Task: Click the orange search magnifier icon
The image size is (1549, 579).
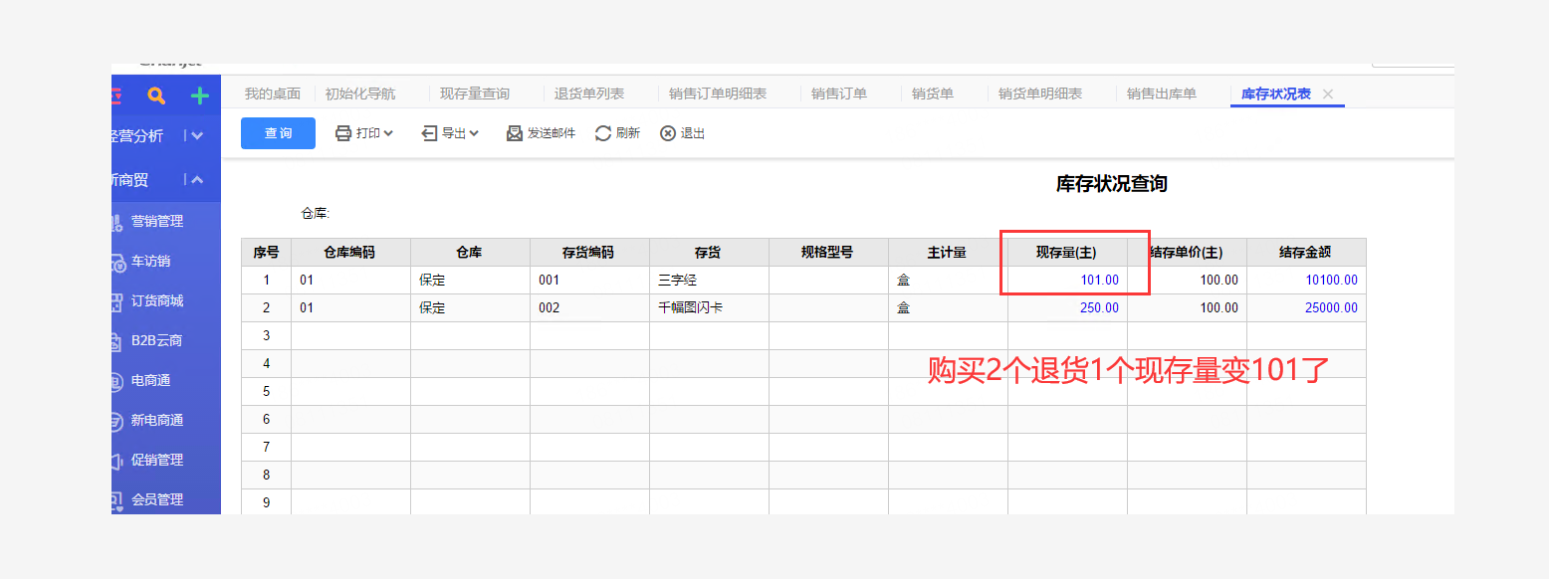Action: point(156,96)
